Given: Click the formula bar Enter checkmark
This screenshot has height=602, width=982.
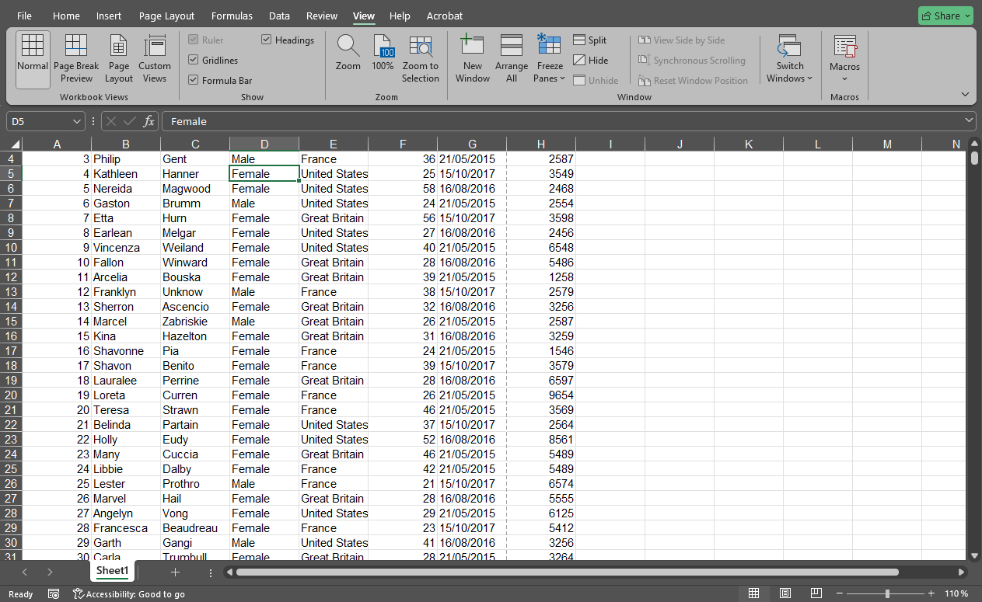Looking at the screenshot, I should tap(130, 121).
